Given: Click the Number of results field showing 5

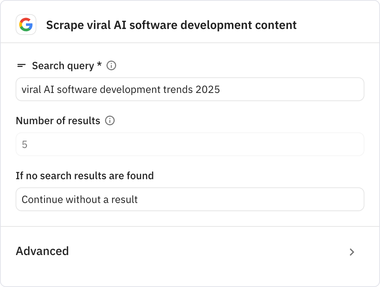Looking at the screenshot, I should 190,144.
